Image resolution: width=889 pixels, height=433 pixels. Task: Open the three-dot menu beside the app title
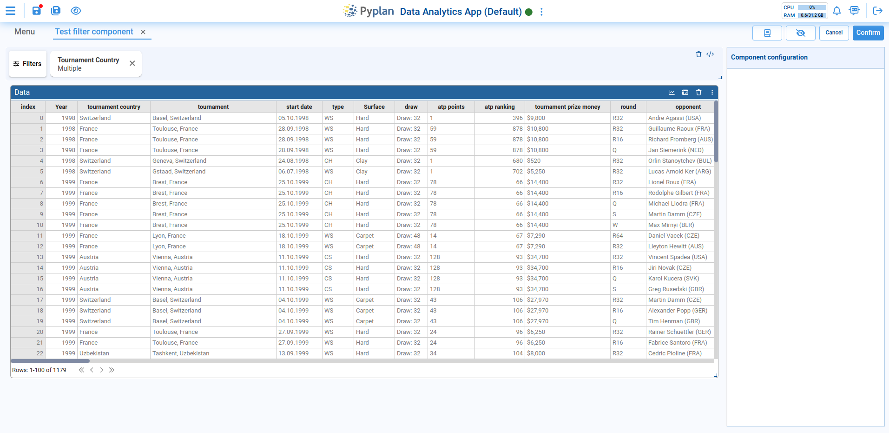click(x=541, y=12)
